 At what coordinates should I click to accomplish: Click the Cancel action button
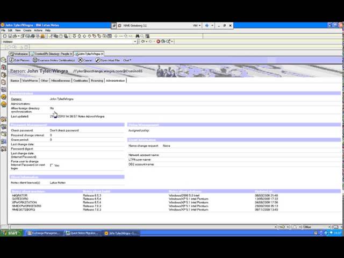tap(85, 60)
